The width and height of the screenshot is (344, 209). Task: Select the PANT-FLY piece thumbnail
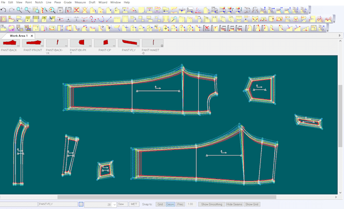(129, 43)
